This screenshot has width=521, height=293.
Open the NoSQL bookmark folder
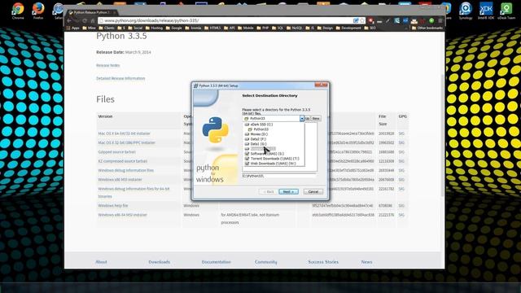pyautogui.click(x=294, y=28)
